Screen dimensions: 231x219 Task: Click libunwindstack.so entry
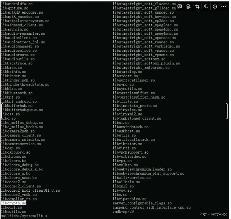pos(131,127)
